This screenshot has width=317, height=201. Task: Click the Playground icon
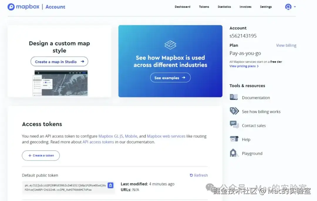tap(234, 153)
